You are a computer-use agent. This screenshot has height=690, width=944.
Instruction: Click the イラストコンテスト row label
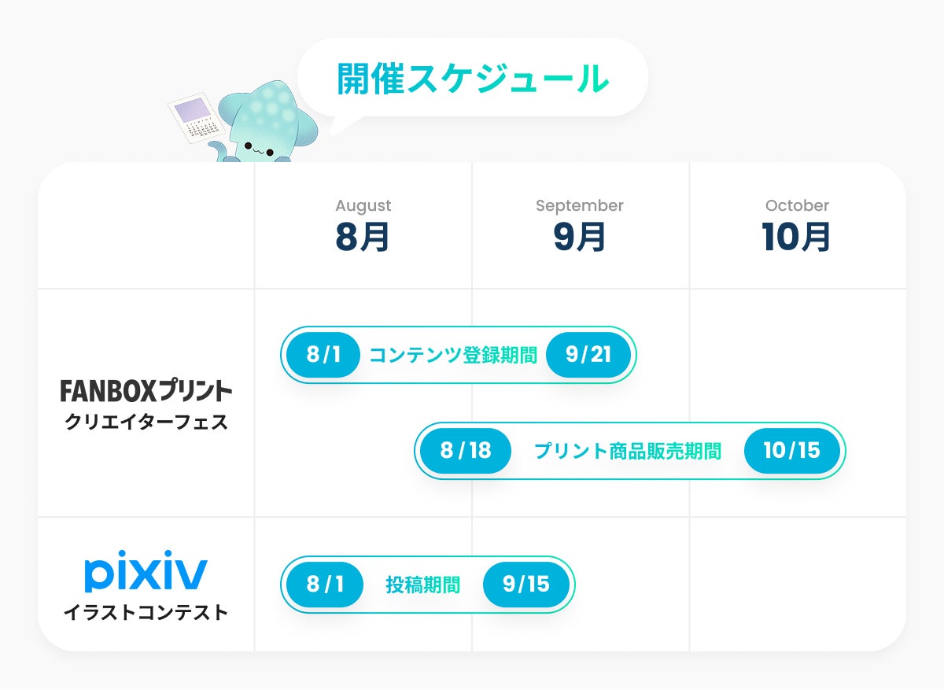pos(146,611)
